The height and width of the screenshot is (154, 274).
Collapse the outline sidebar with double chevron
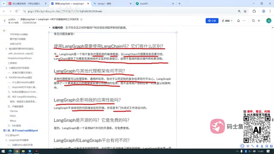4,30
